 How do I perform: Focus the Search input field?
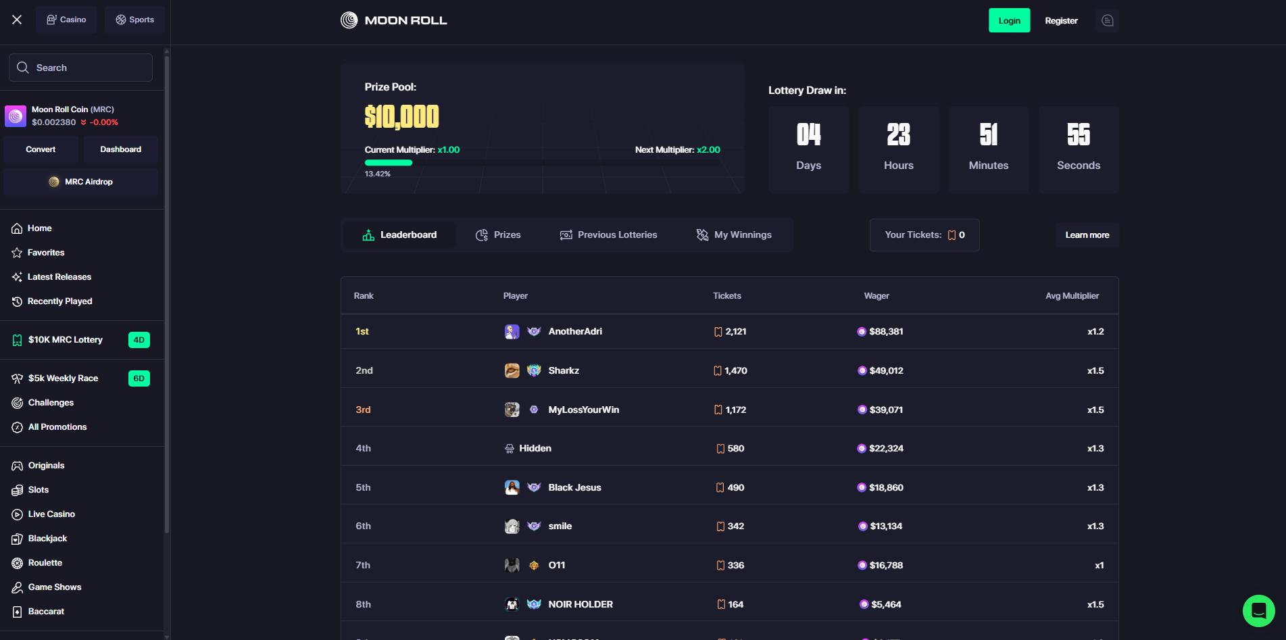click(81, 68)
